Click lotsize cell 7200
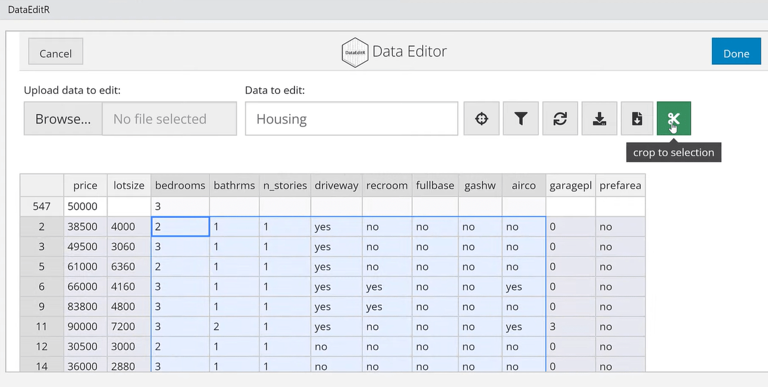 (129, 326)
